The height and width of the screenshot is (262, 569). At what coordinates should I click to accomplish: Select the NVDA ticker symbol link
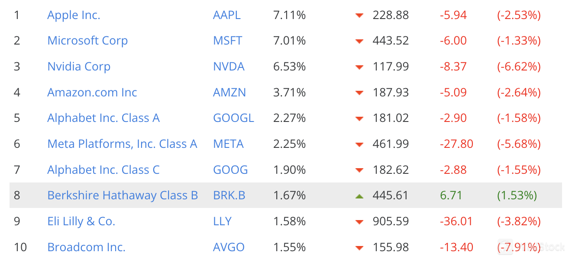click(x=229, y=67)
